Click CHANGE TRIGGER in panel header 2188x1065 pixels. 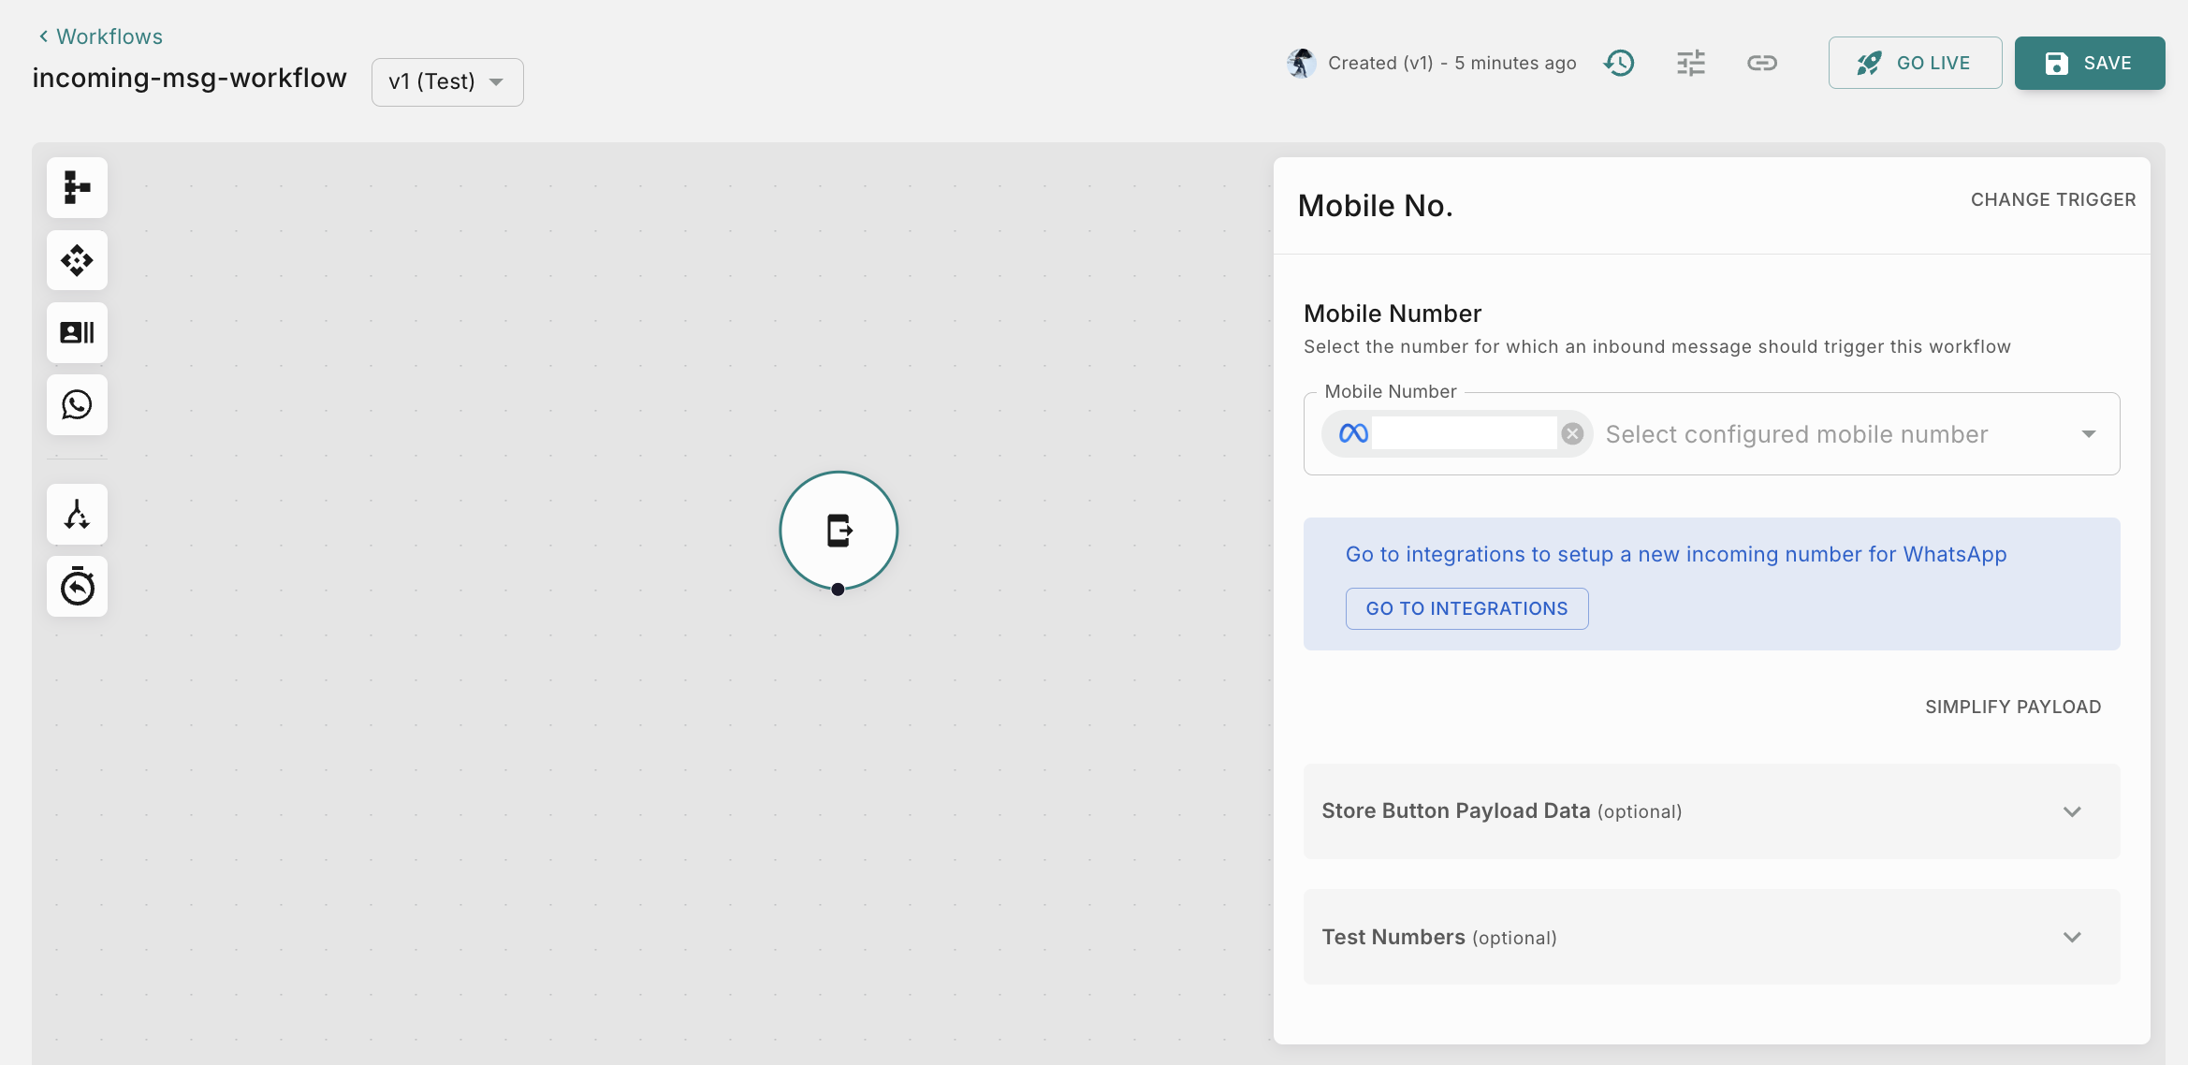pyautogui.click(x=2052, y=199)
